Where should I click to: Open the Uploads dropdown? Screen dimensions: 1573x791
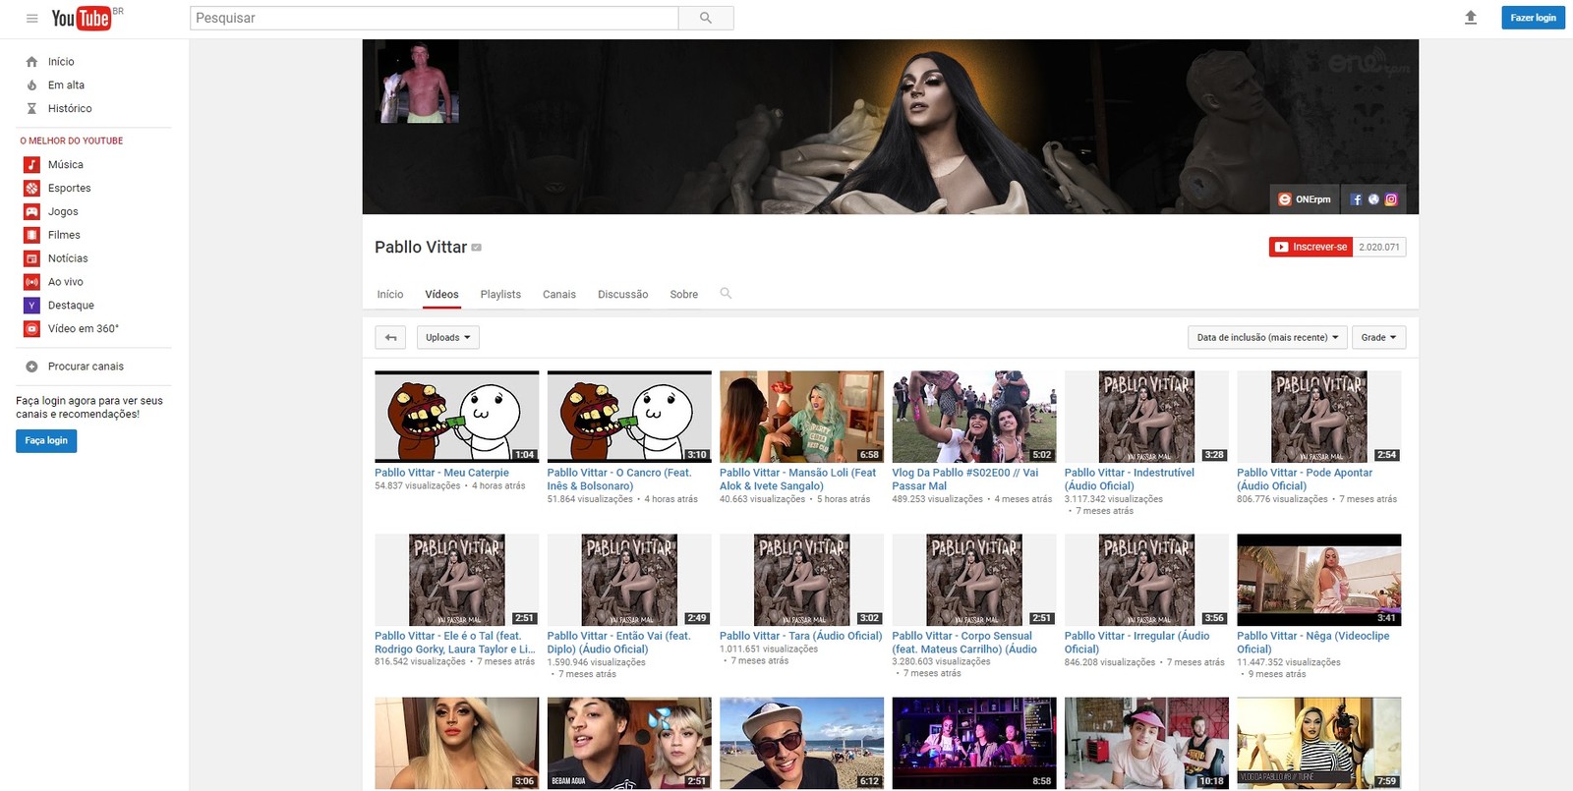click(448, 337)
